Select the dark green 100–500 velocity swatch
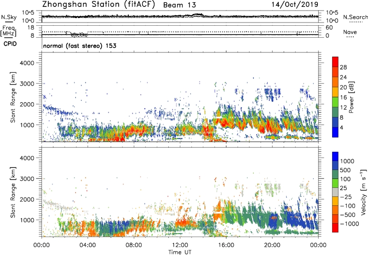Viewport: 368px width, 255px height. 335,174
